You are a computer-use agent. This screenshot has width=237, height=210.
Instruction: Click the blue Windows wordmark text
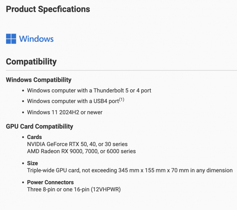[x=36, y=39]
